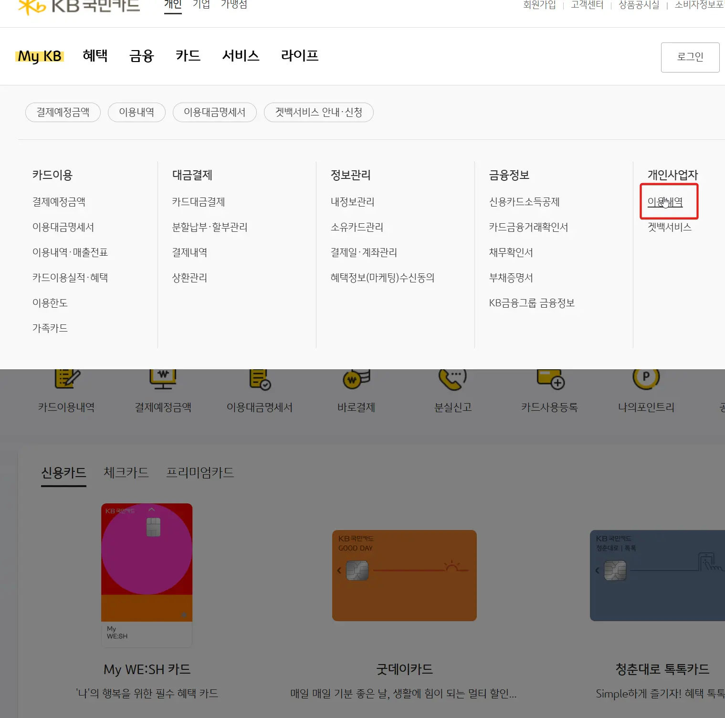Open the 부채증명서 link

point(511,278)
